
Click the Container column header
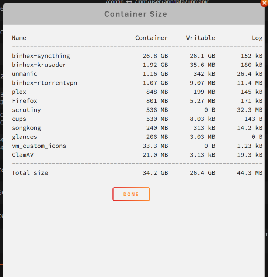pos(152,38)
